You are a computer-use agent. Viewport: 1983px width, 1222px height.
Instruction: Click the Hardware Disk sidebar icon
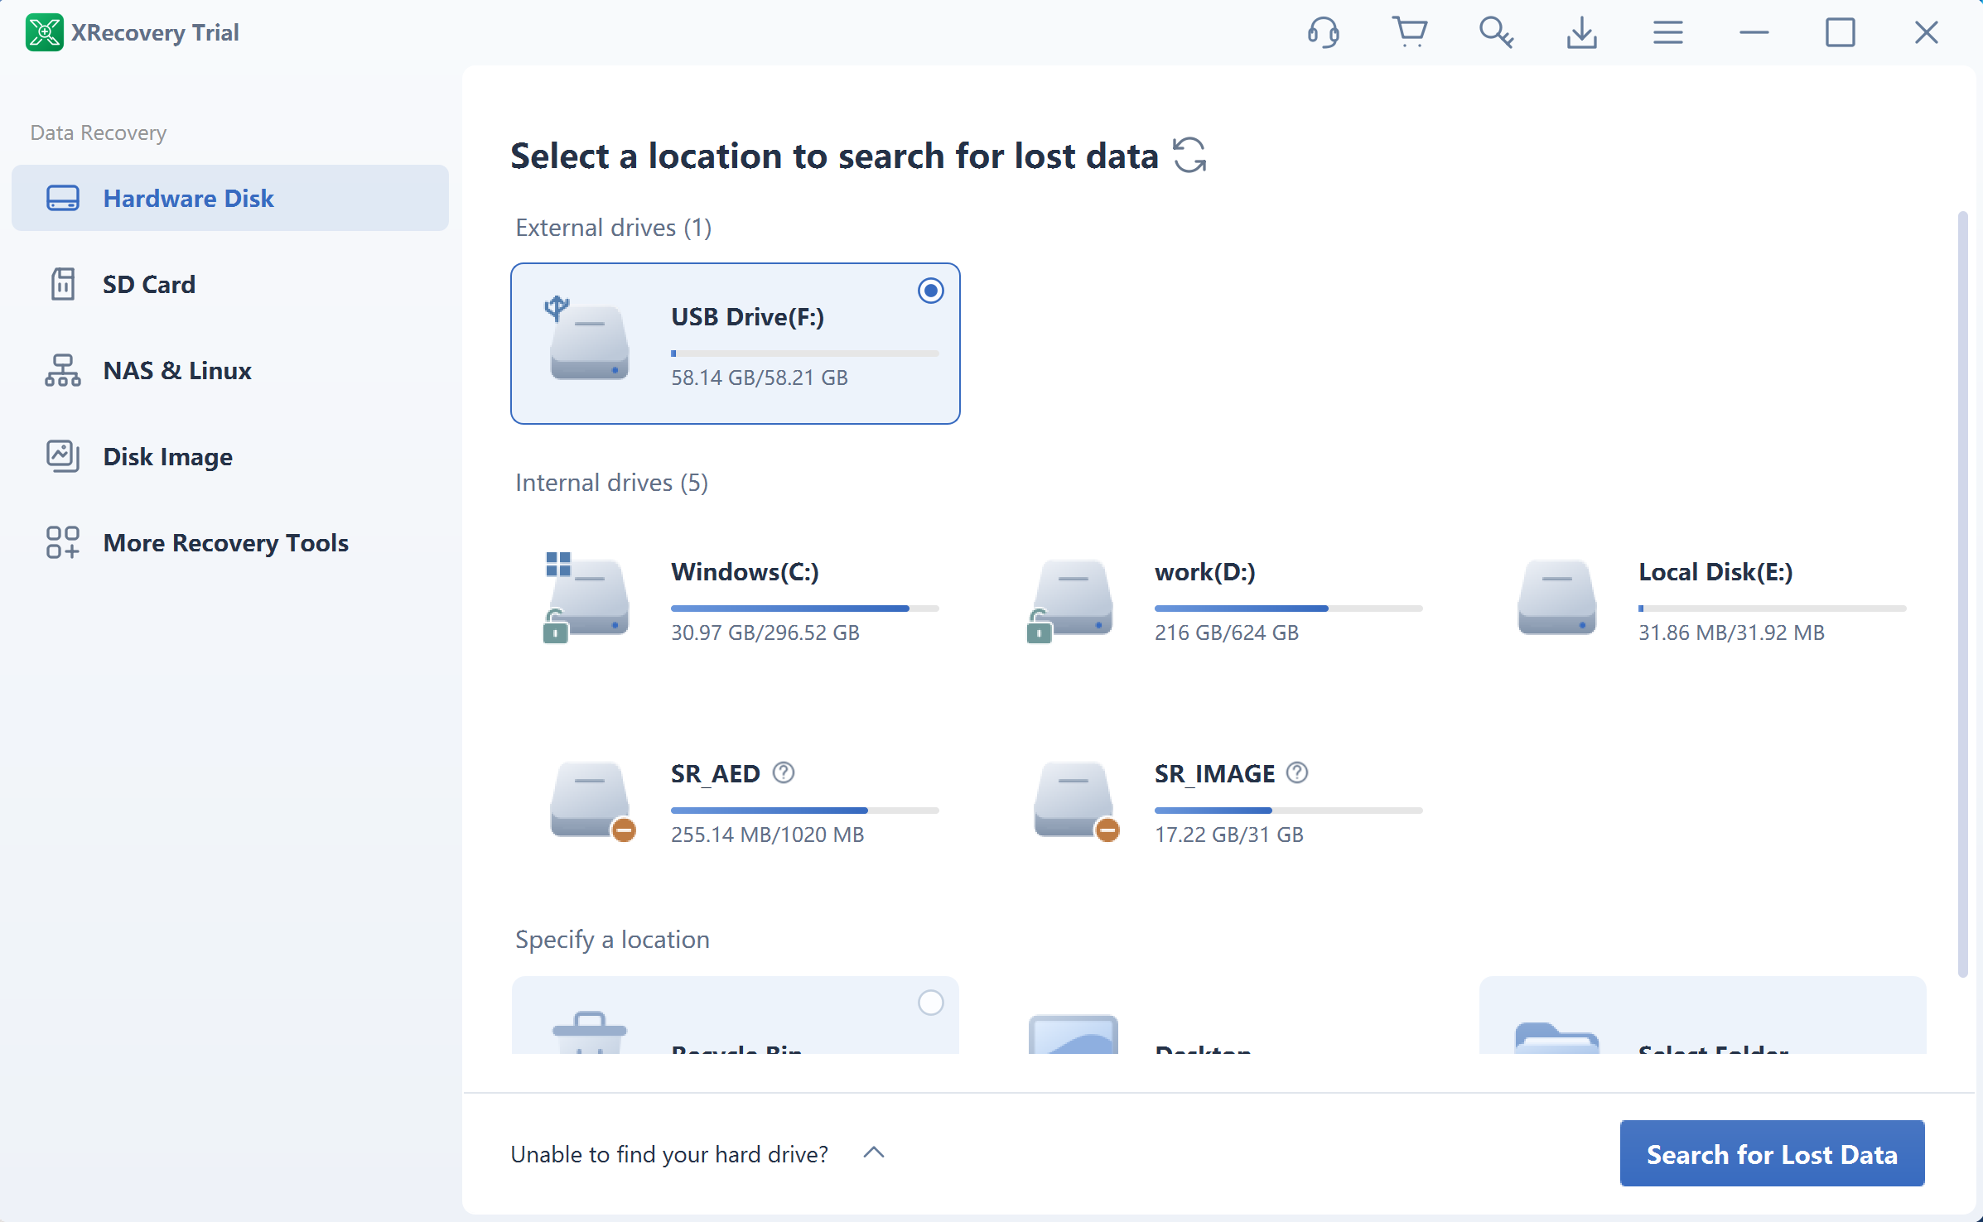click(63, 199)
